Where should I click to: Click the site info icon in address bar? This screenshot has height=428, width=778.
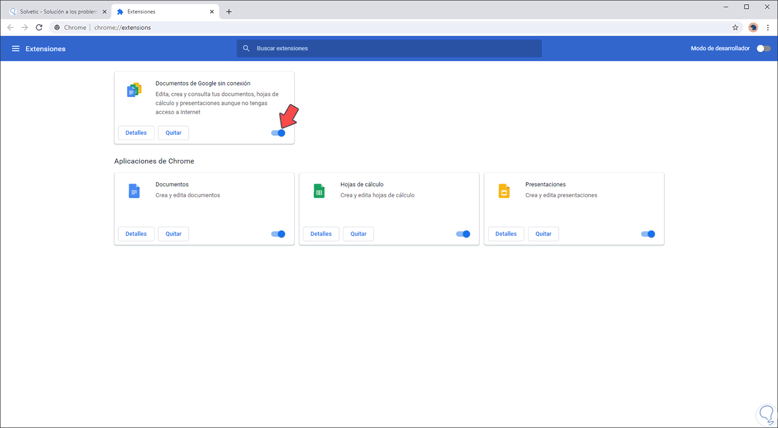(57, 27)
